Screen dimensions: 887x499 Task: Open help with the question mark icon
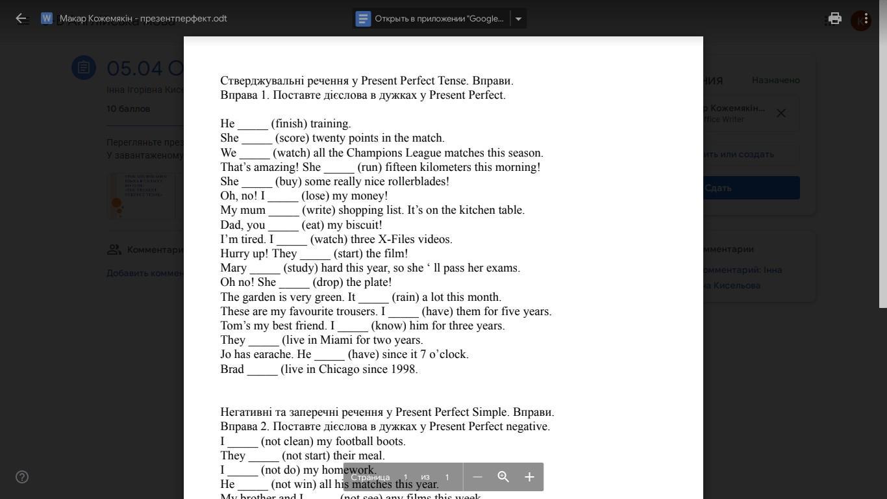click(x=22, y=477)
